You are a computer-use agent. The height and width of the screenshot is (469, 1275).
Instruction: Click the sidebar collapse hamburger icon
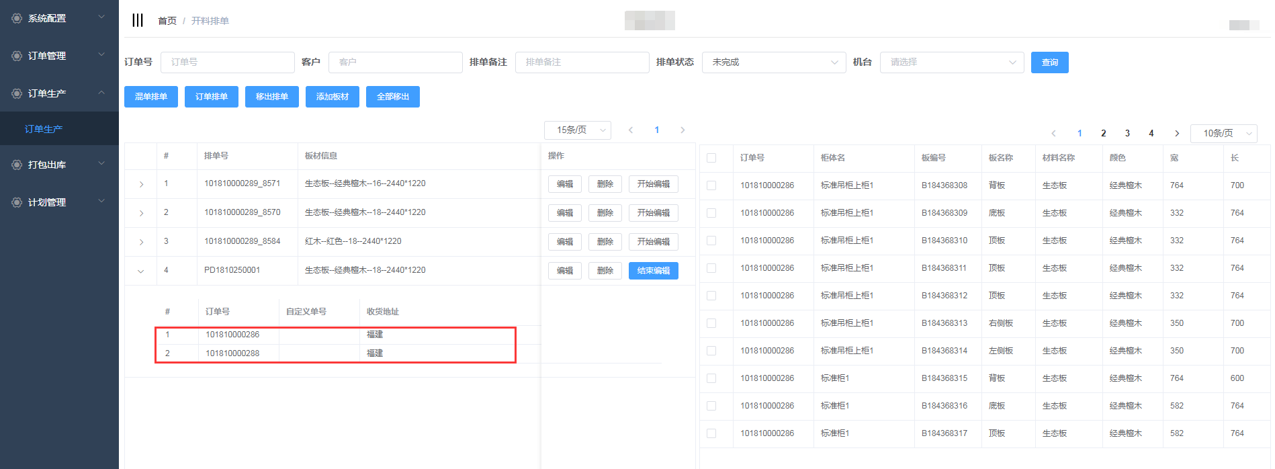point(138,20)
